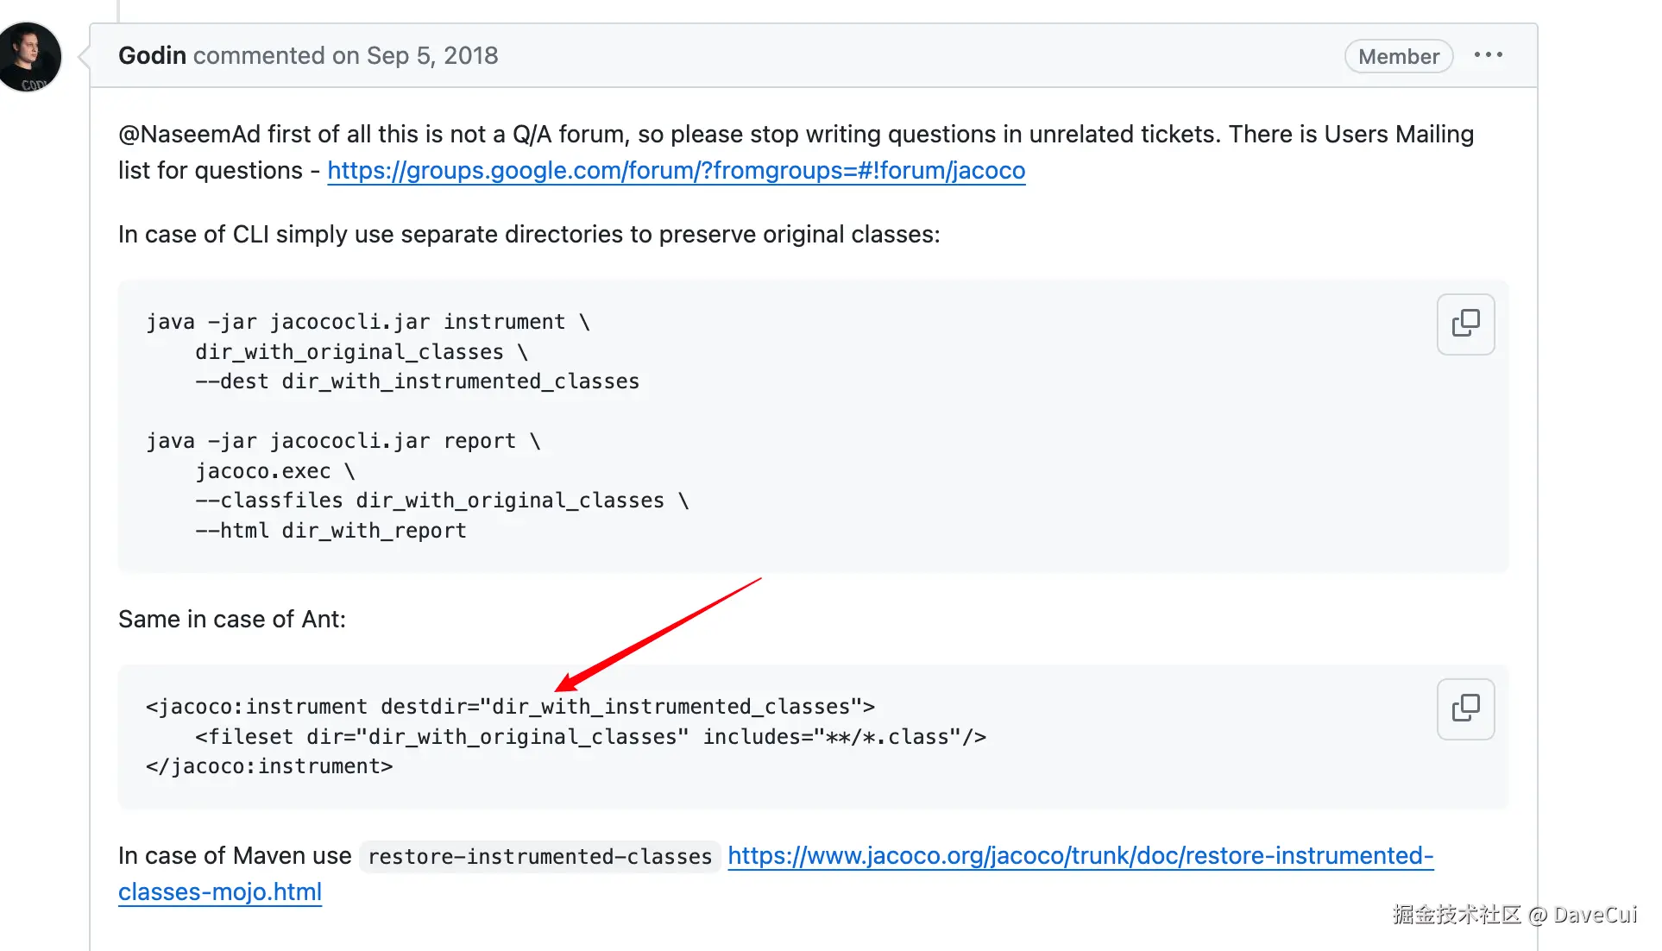Click the 'java -jar jacococli.jar report' line
1662x951 pixels.
tap(343, 441)
